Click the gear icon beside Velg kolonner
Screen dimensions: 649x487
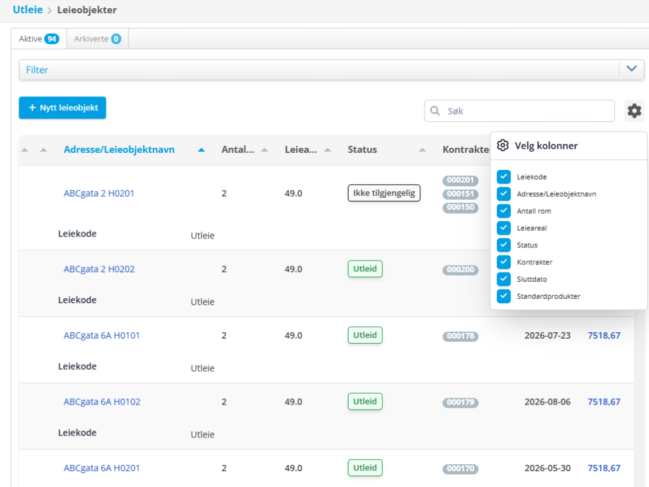[x=503, y=145]
